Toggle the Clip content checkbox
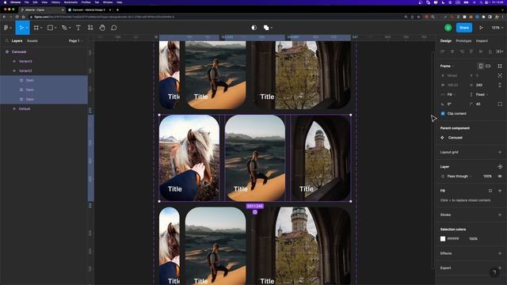Image resolution: width=507 pixels, height=285 pixels. tap(443, 113)
